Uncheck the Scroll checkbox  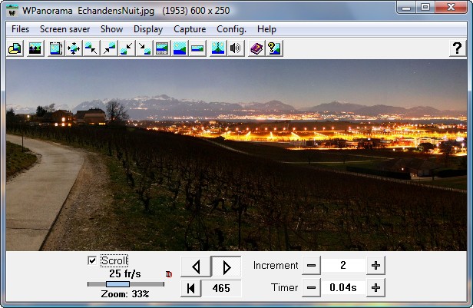(x=92, y=260)
